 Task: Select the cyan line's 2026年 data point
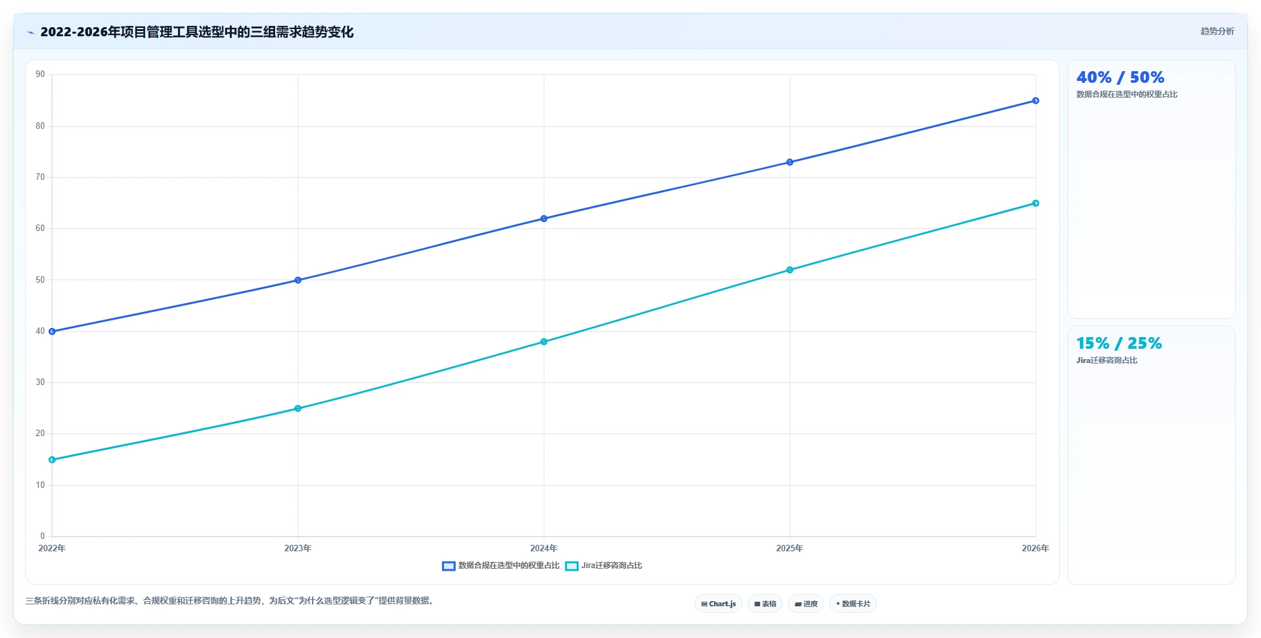pyautogui.click(x=1036, y=203)
